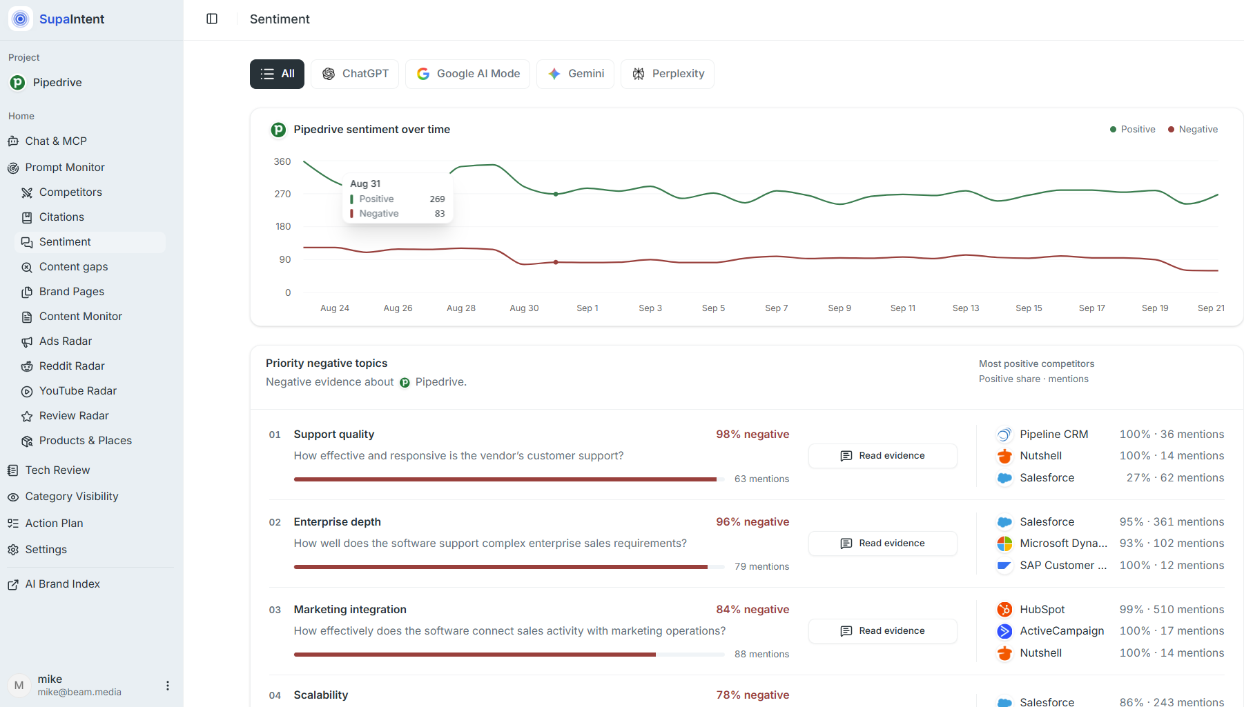Click the Review Radar star icon
Image resolution: width=1244 pixels, height=707 pixels.
click(27, 416)
